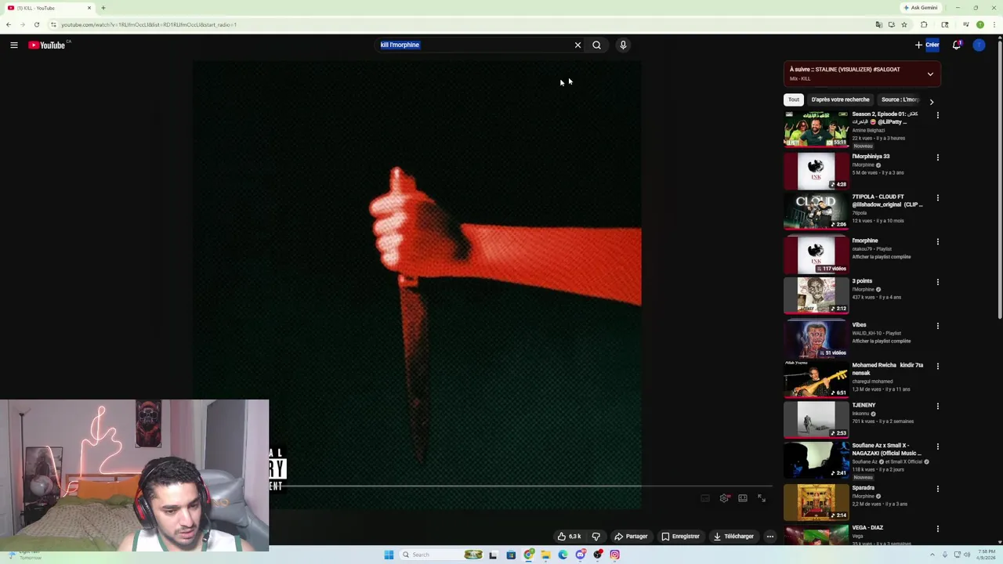Open volume control in system tray

(966, 555)
